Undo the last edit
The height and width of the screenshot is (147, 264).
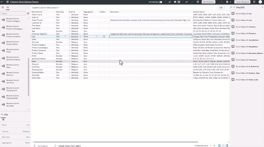tap(187, 2)
